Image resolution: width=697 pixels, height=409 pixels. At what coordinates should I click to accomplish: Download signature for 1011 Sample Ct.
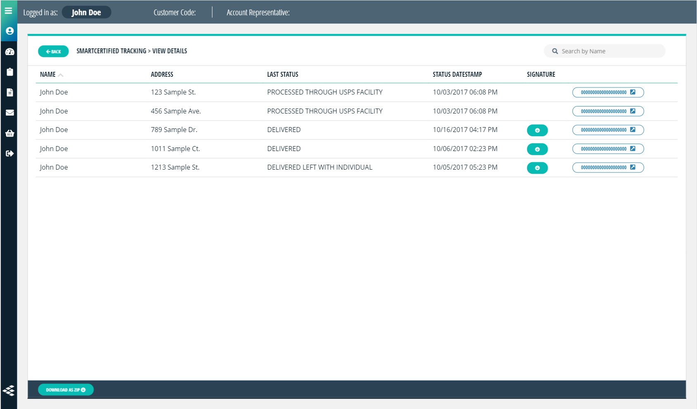click(x=537, y=149)
